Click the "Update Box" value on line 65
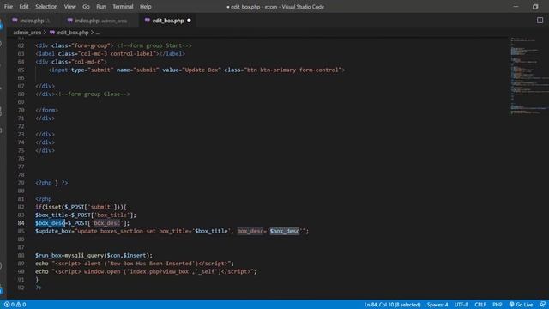Viewport: 549px width, 309px height. point(202,70)
